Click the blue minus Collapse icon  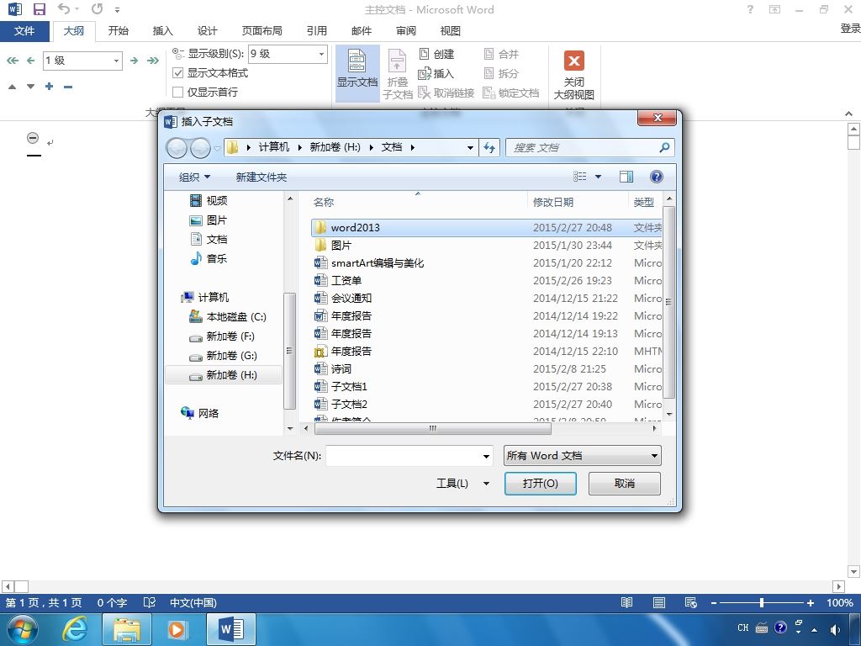point(68,87)
